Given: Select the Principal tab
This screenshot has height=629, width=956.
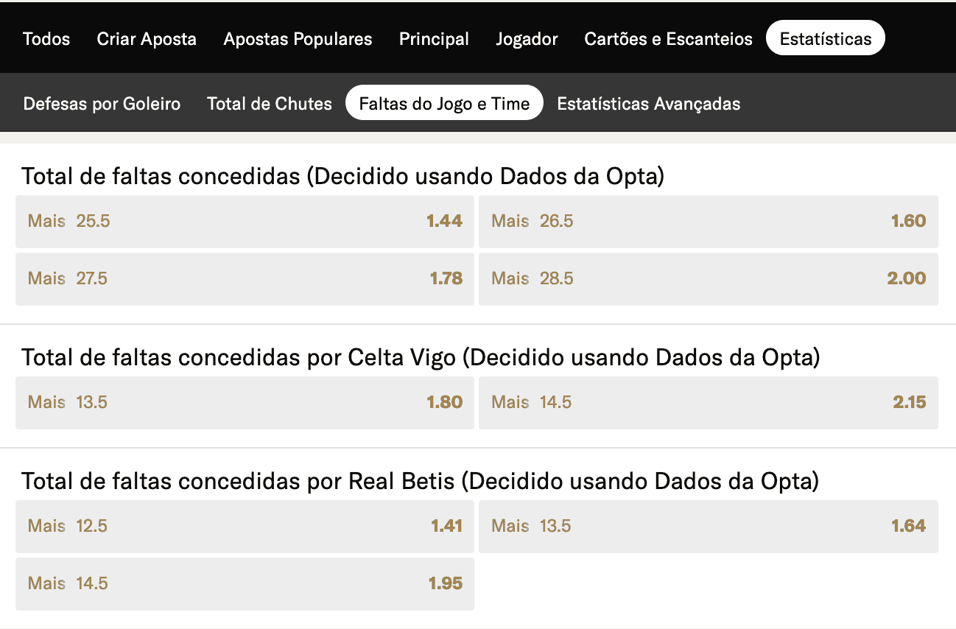Looking at the screenshot, I should point(434,39).
